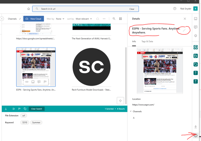
Task: Open the help question mark in the header
Action: click(x=175, y=9)
